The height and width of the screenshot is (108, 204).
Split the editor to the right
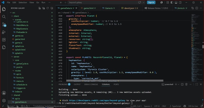coord(197,8)
